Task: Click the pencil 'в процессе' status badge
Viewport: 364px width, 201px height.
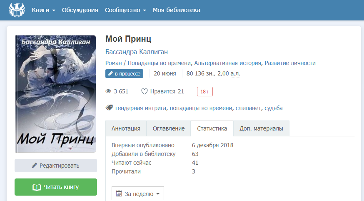Action: click(x=124, y=74)
